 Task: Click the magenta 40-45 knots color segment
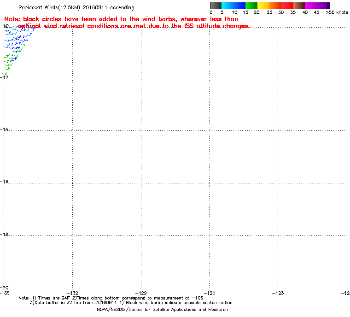[311, 6]
